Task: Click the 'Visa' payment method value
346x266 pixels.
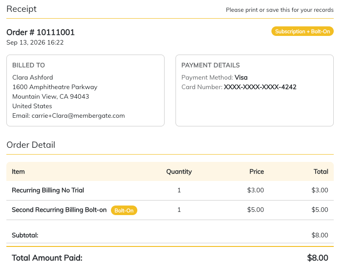Action: tap(241, 77)
